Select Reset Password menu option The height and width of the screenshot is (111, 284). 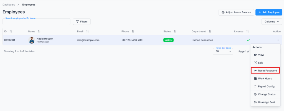point(265,71)
